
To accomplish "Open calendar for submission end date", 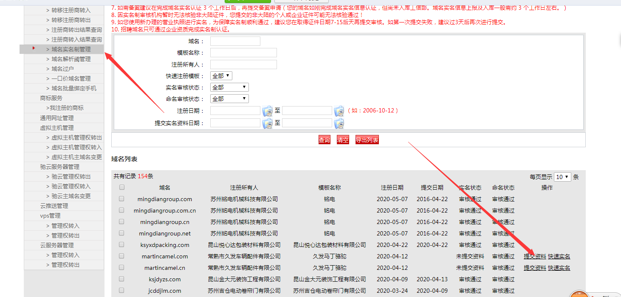I will (339, 123).
